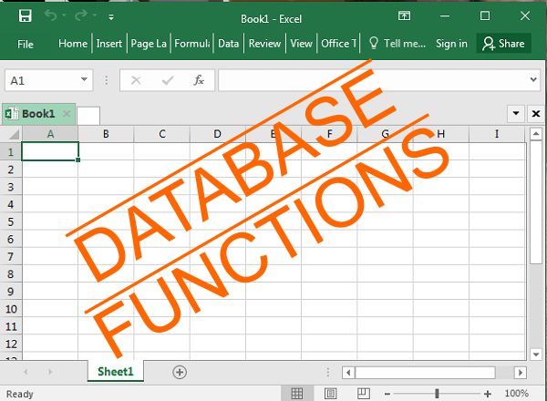Select column D header
Viewport: 547px width, 401px height.
tap(217, 134)
